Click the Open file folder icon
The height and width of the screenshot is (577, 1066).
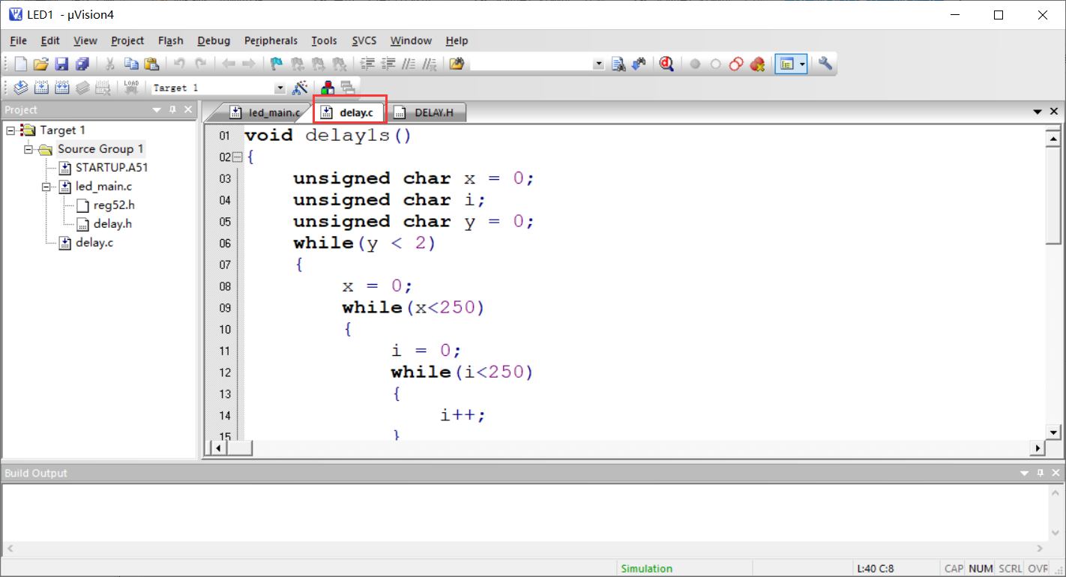41,64
